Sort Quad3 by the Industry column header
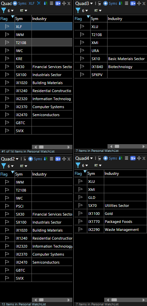This screenshot has width=147, height=306. 127,19
